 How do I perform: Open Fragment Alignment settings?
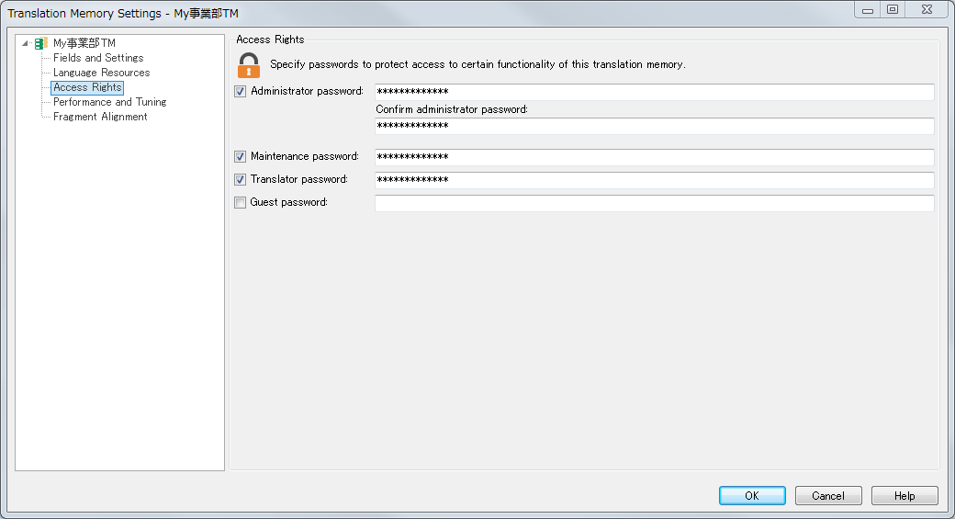(100, 117)
